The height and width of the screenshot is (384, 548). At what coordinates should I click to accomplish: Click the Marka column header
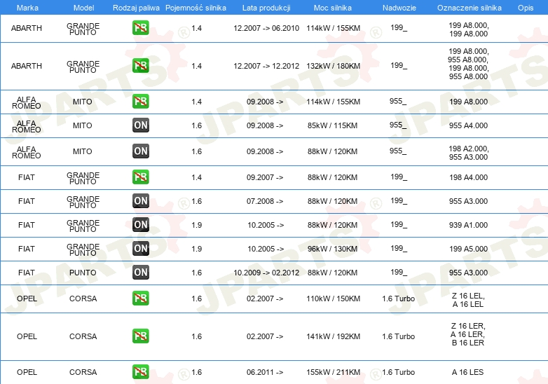coord(27,8)
